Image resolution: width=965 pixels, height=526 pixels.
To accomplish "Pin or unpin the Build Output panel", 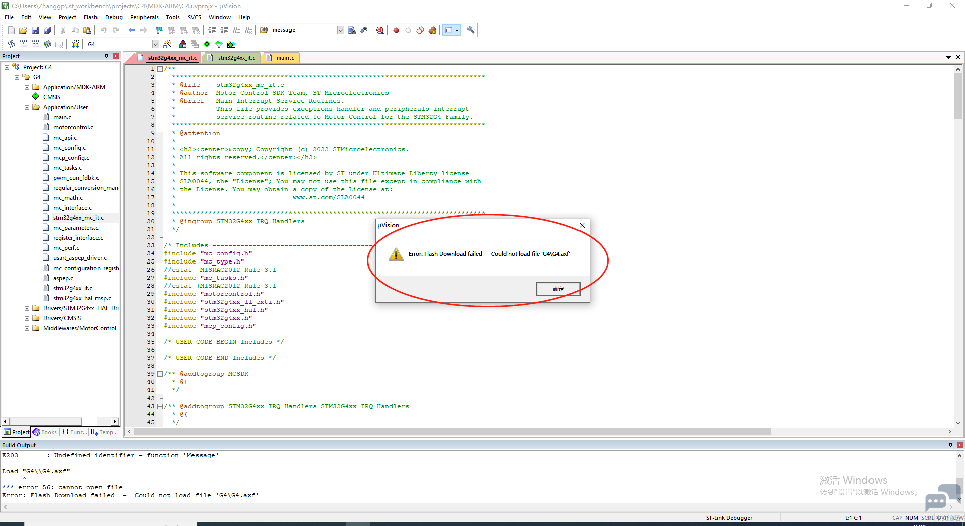I will 950,445.
